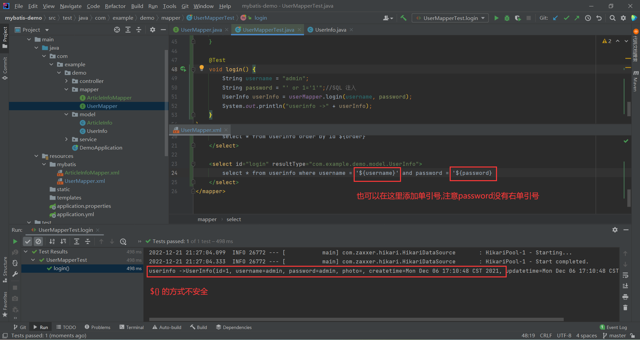The image size is (640, 340).
Task: Rerun tests with green arrow in Run panel
Action: [15, 241]
